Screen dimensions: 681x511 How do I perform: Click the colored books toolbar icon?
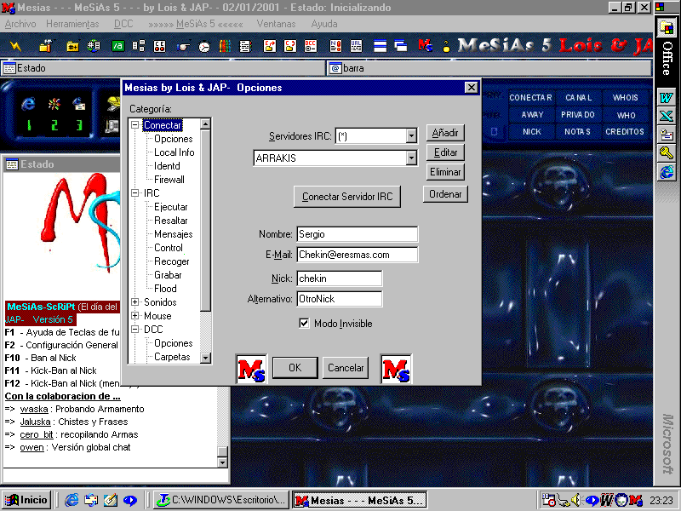click(x=225, y=46)
